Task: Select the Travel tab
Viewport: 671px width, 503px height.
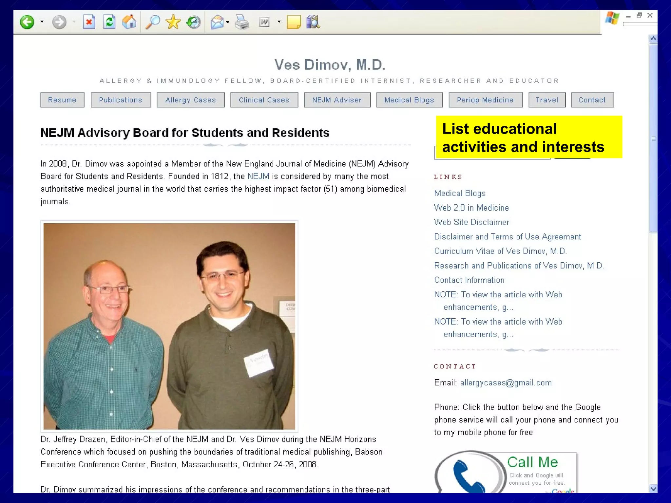Action: click(x=547, y=100)
